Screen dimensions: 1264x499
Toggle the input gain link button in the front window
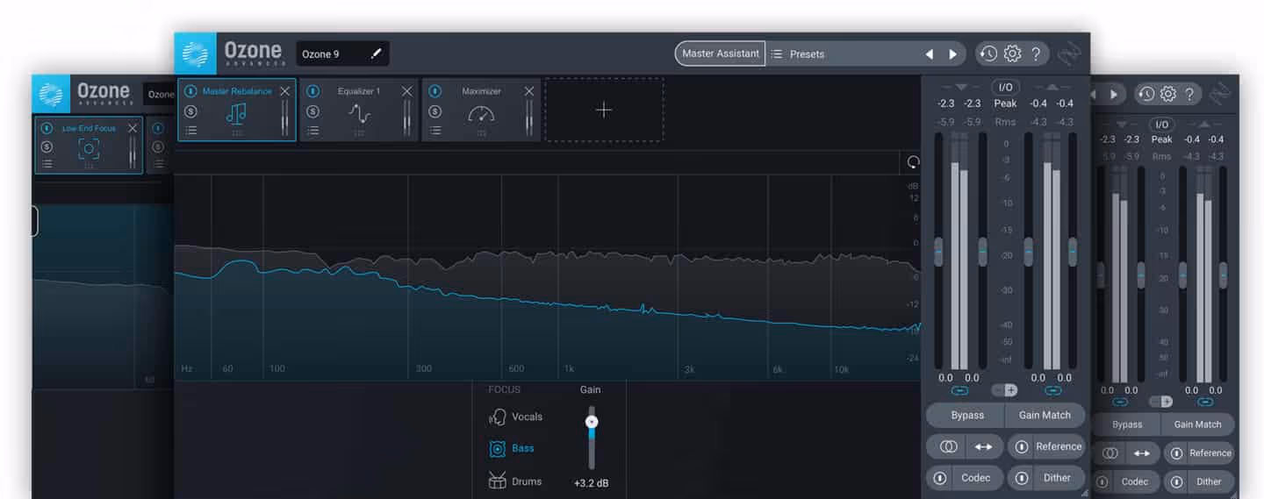pos(959,390)
